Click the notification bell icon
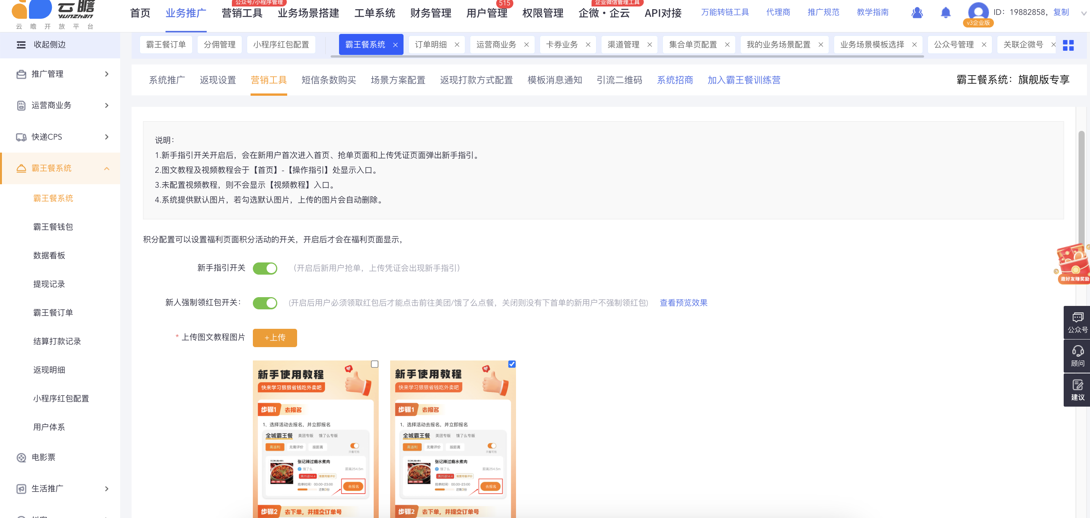This screenshot has height=518, width=1090. [x=945, y=13]
